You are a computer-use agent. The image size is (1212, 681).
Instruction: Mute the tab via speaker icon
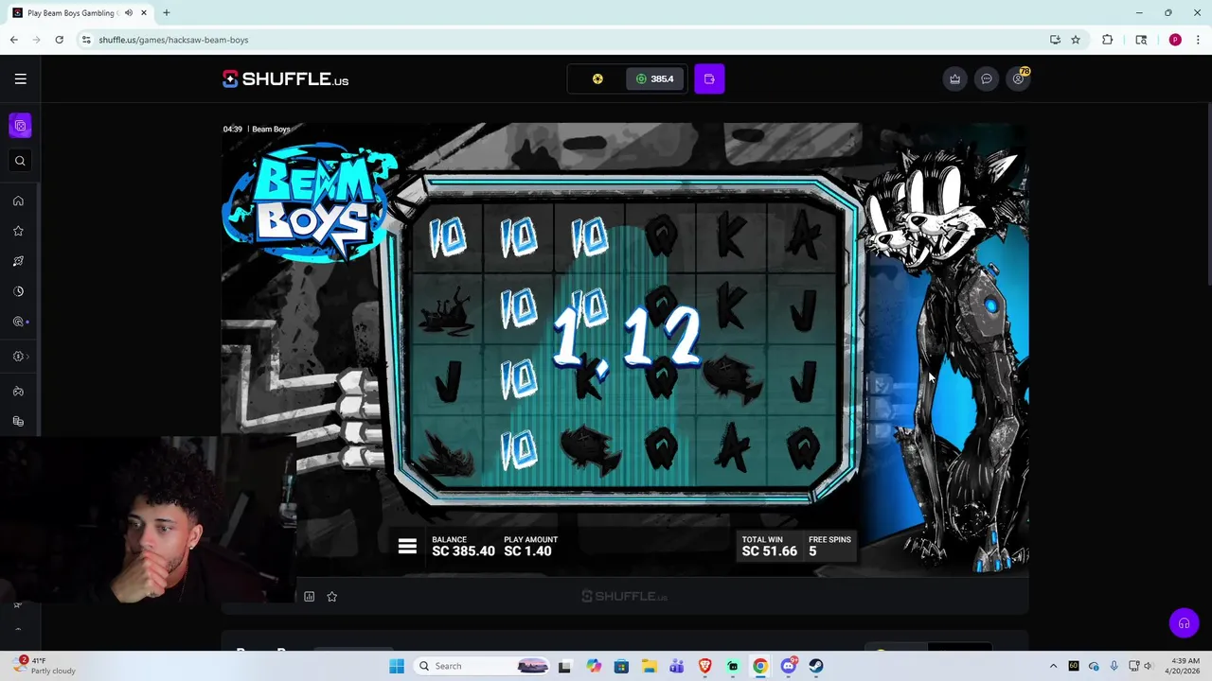pos(129,13)
